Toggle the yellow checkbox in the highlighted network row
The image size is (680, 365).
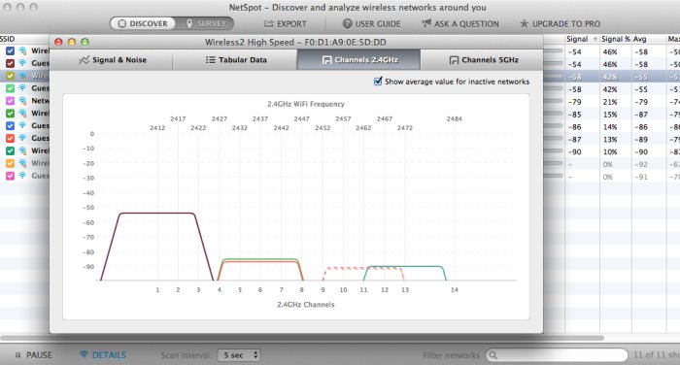pos(10,76)
